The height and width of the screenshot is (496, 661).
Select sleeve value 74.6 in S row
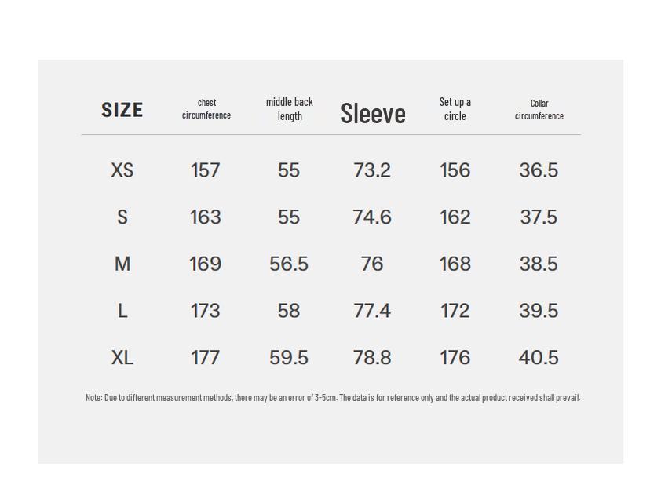pos(372,217)
